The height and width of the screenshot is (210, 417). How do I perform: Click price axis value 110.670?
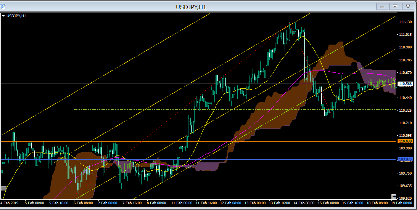405,72
